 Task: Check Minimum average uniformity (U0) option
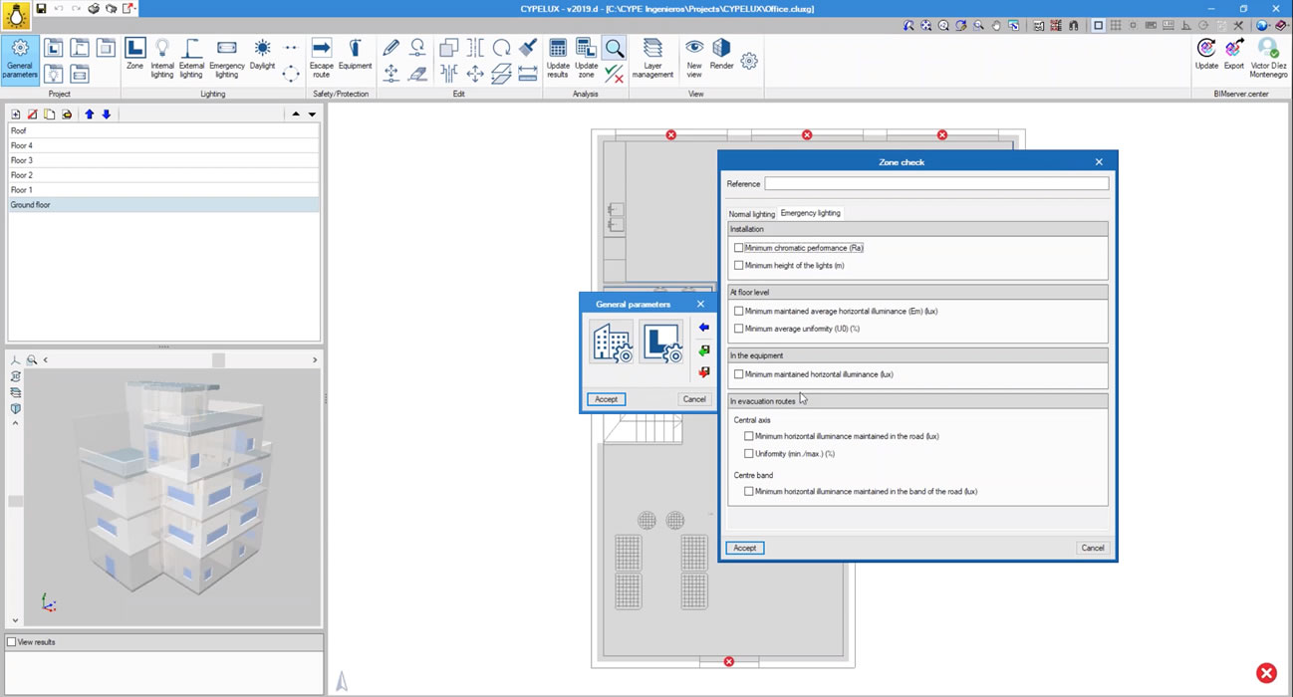coord(738,329)
